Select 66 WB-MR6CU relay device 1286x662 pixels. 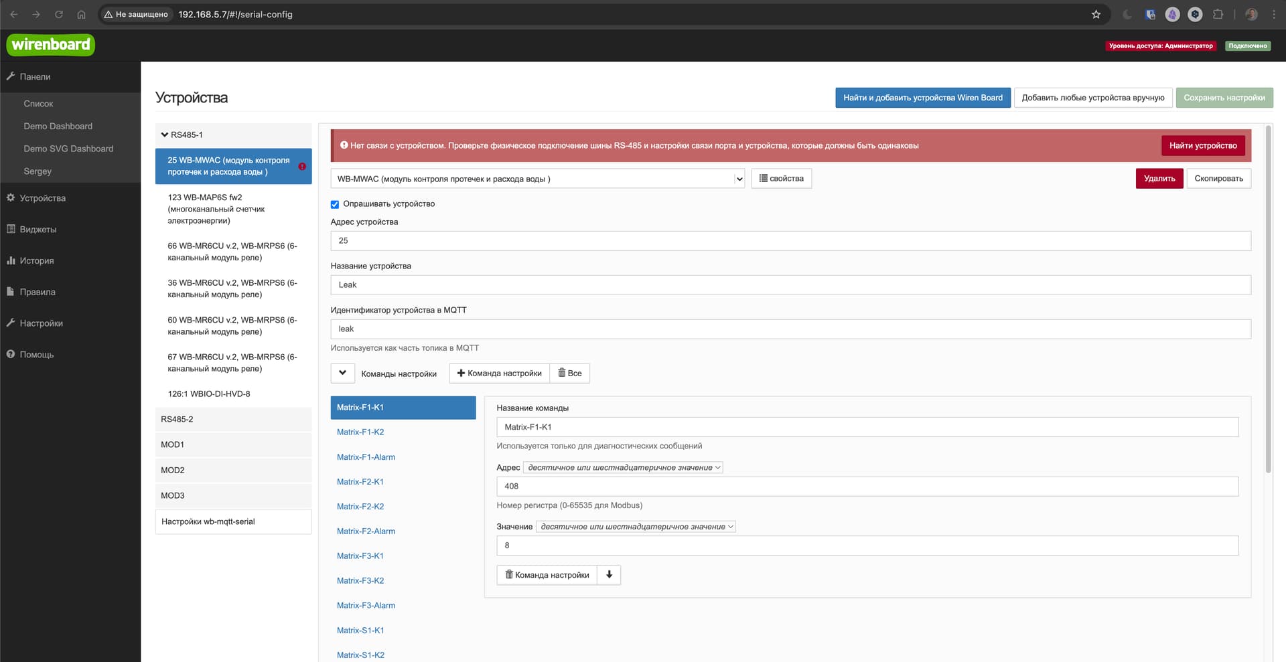[234, 252]
